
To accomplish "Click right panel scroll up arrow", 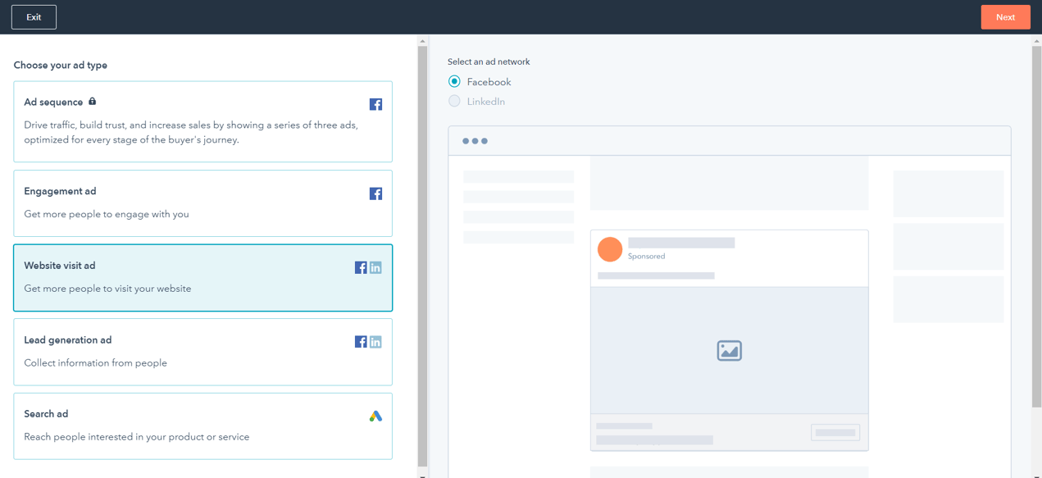I will tap(1037, 40).
